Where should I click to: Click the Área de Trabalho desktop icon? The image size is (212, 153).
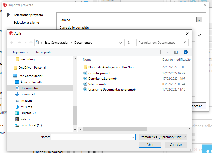pyautogui.click(x=17, y=82)
